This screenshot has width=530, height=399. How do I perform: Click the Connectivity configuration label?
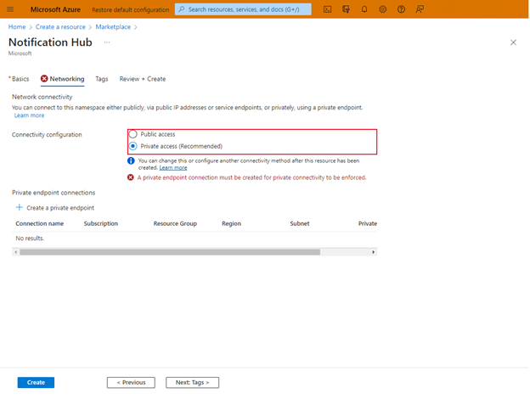47,134
